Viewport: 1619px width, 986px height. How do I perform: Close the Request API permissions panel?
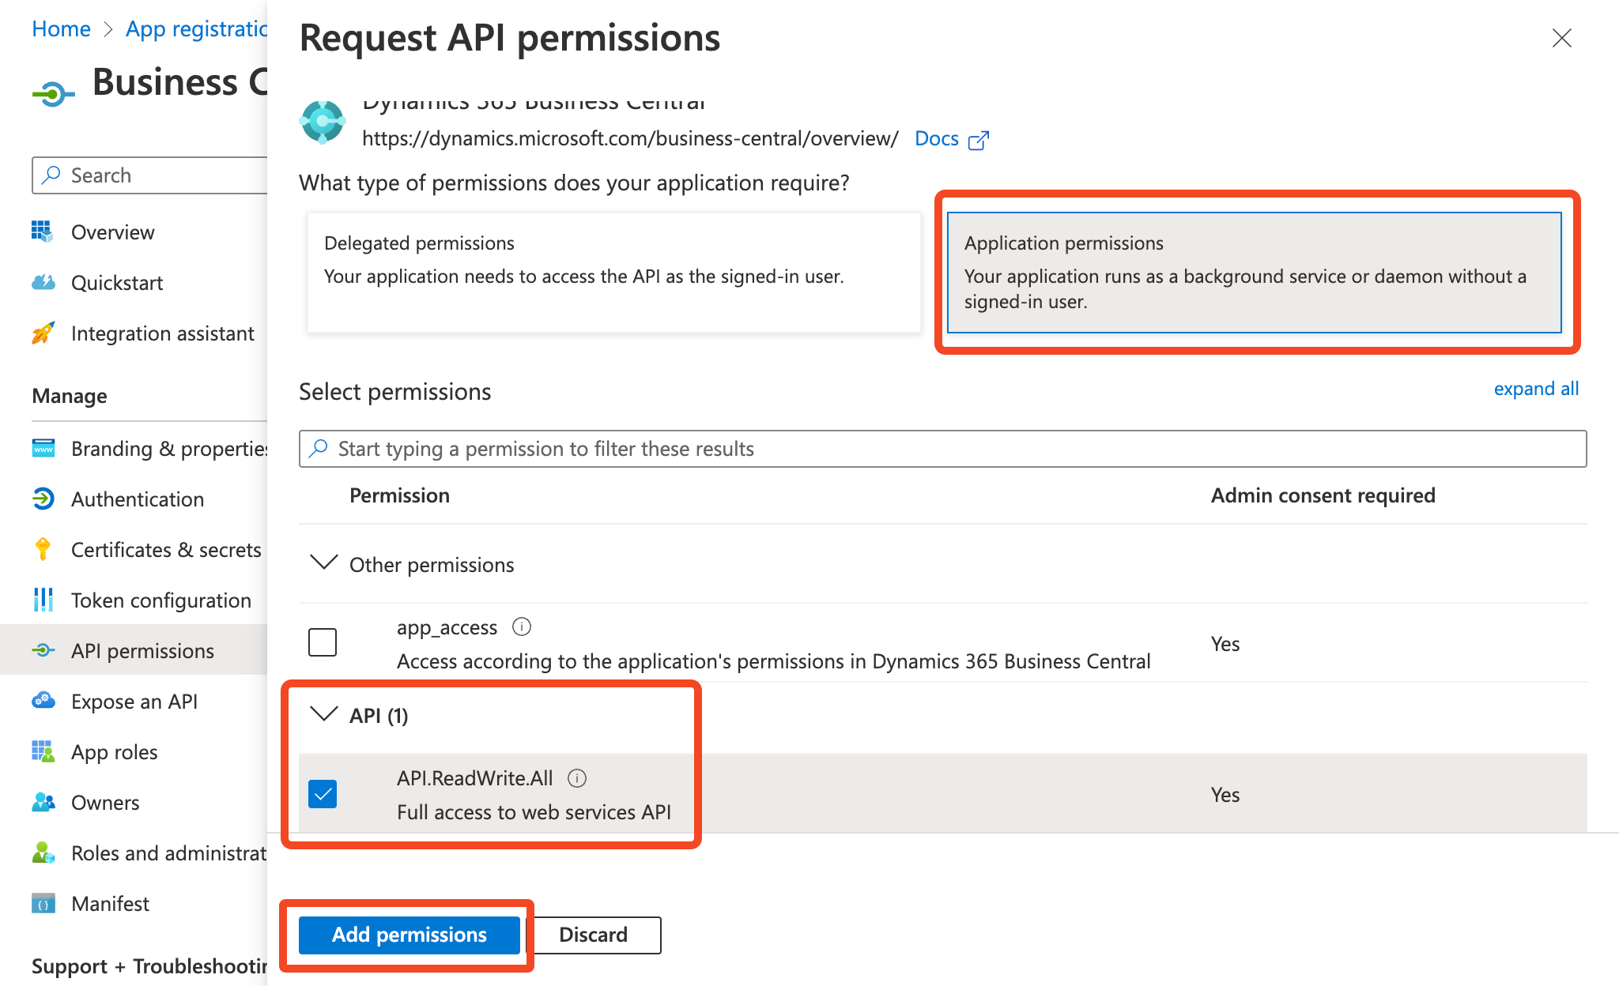[1561, 38]
